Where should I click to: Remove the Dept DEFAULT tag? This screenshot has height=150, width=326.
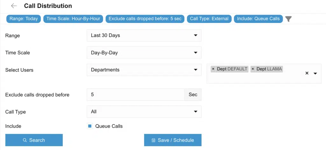coord(213,69)
